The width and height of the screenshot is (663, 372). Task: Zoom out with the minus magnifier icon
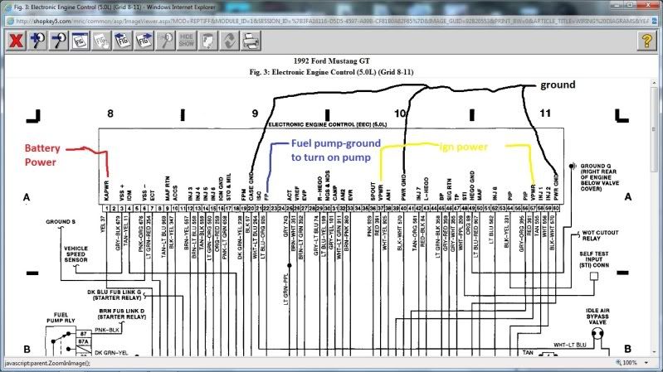[x=61, y=41]
